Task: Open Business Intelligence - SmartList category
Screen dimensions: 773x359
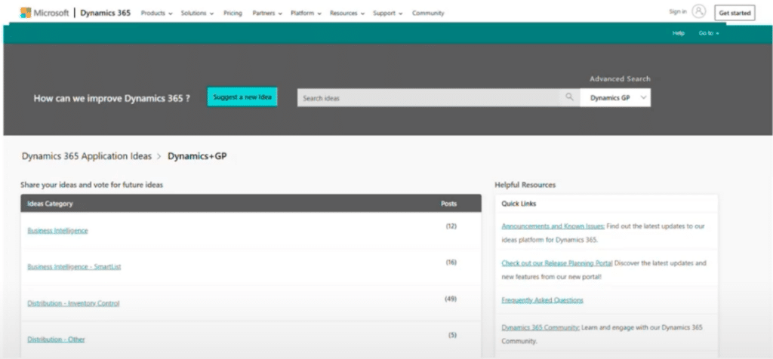Action: [74, 267]
